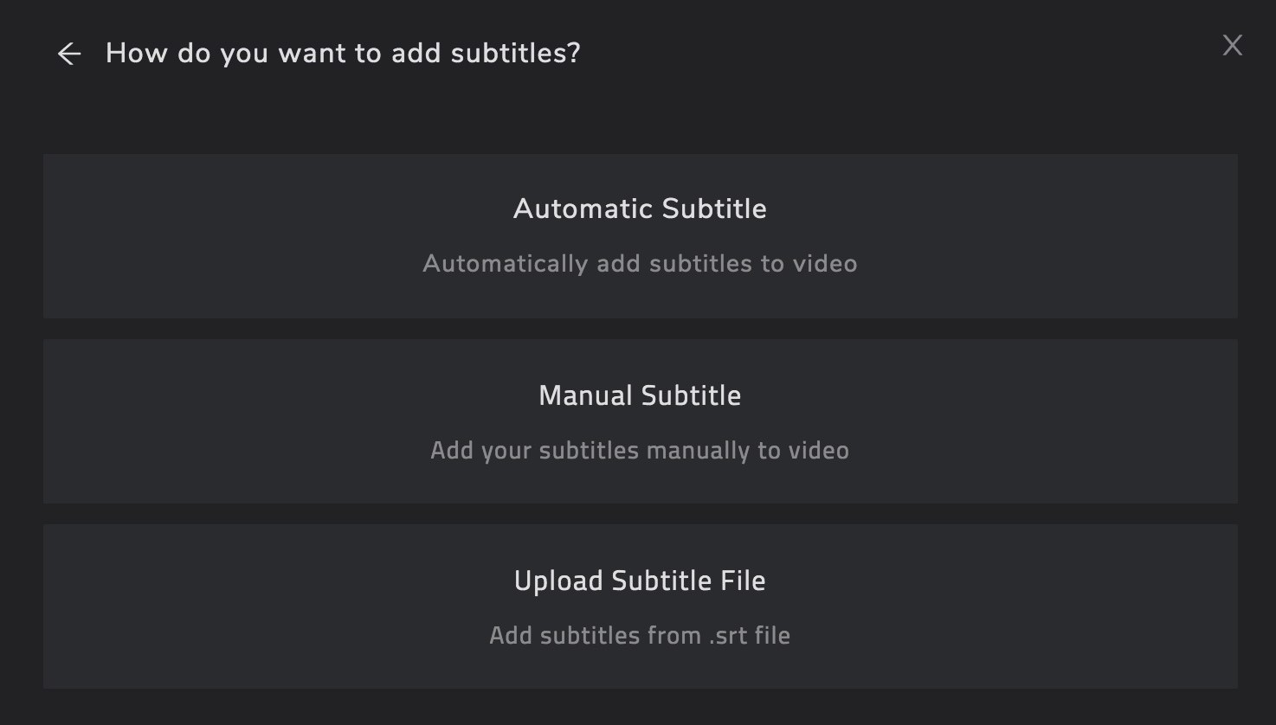Click the "How do you want to add subtitles?" heading
The width and height of the screenshot is (1276, 725).
point(343,54)
